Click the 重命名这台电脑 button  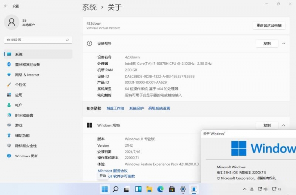click(x=269, y=25)
